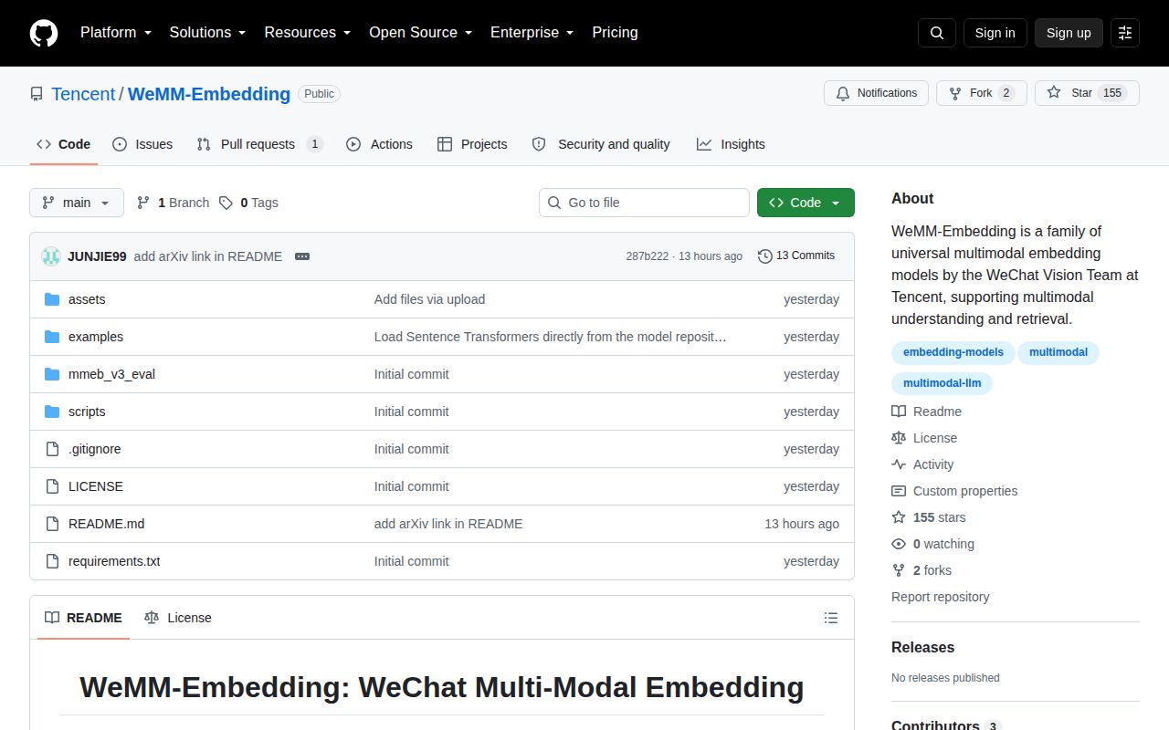
Task: Click the star icon beside 155 stars
Action: coord(899,517)
